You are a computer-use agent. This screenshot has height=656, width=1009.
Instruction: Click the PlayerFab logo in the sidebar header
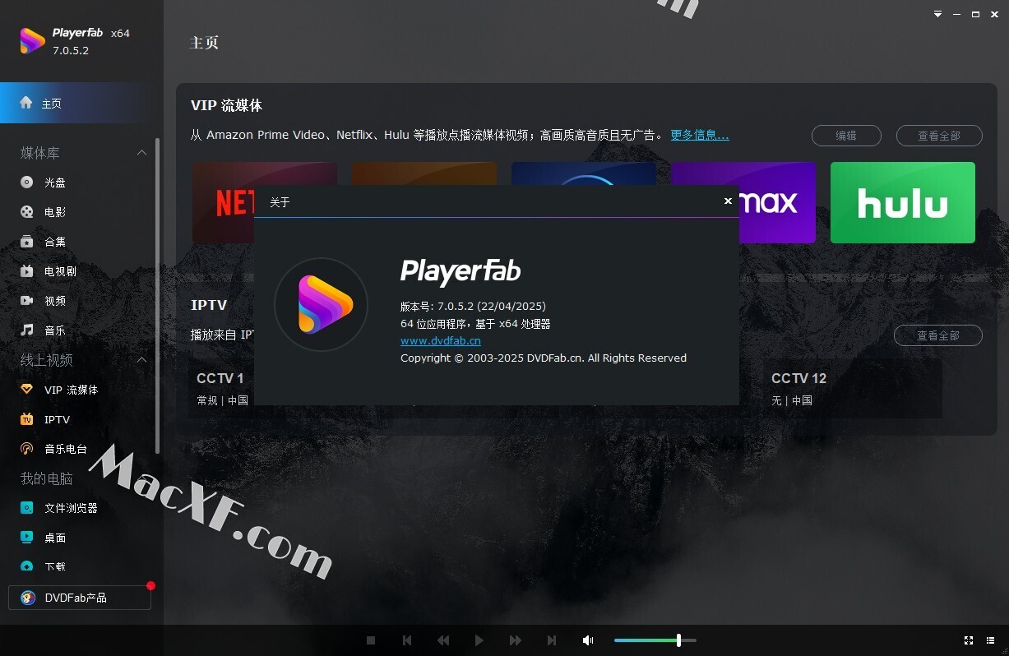[33, 41]
